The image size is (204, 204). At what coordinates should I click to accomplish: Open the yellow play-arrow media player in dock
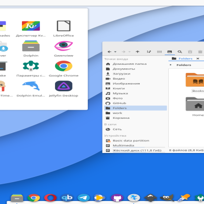tap(100, 198)
